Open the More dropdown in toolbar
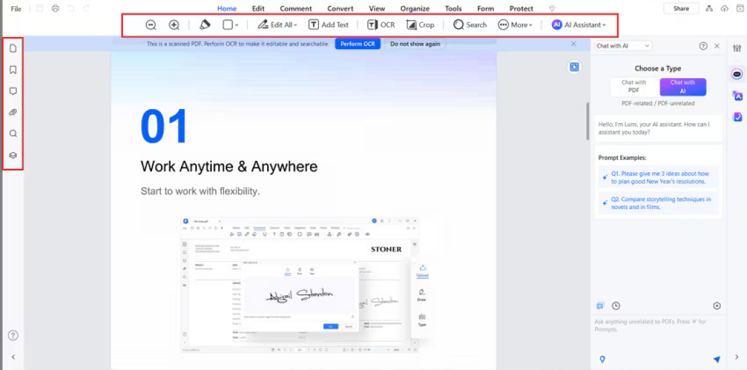 click(515, 25)
